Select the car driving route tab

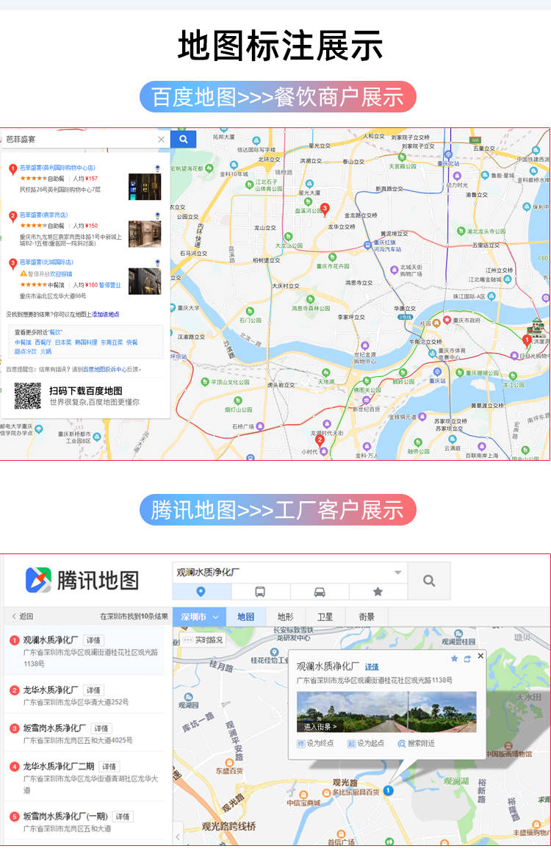tap(320, 592)
